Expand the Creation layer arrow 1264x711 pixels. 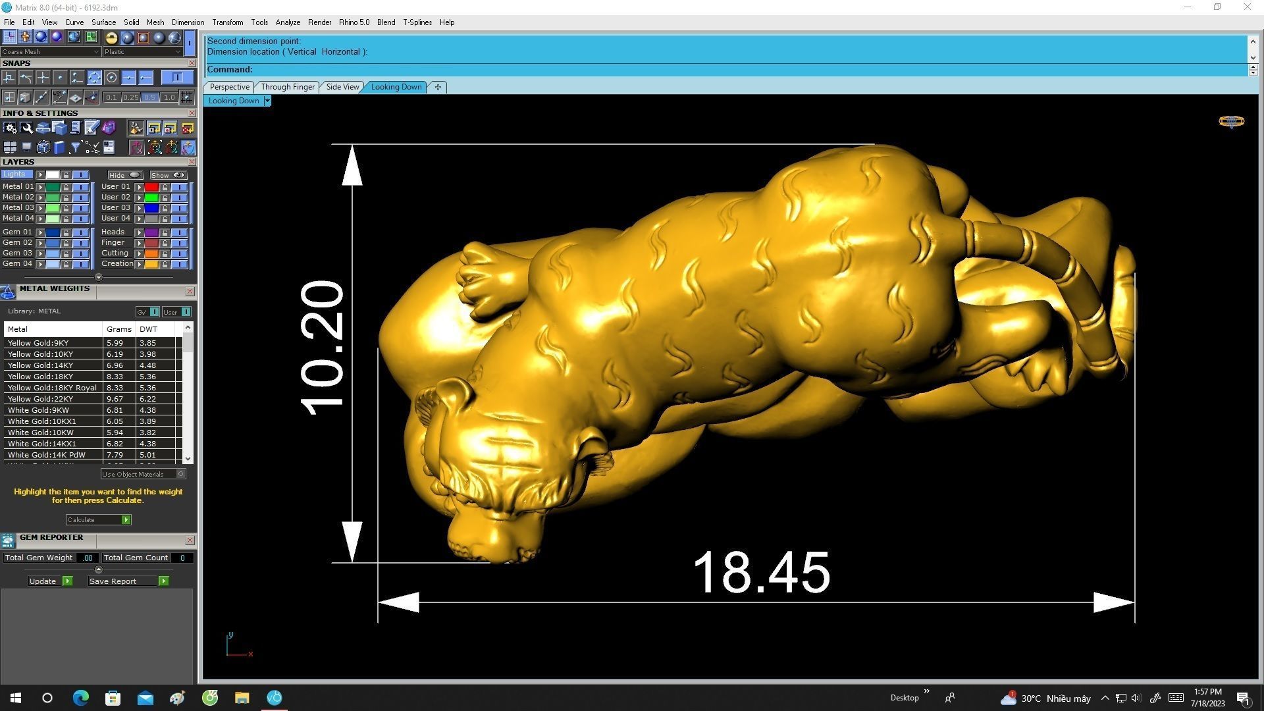139,264
